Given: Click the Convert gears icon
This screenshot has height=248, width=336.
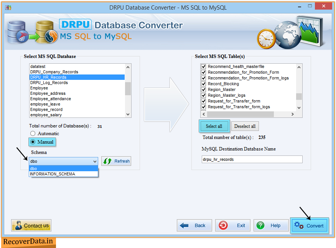Looking at the screenshot, I should 299,225.
